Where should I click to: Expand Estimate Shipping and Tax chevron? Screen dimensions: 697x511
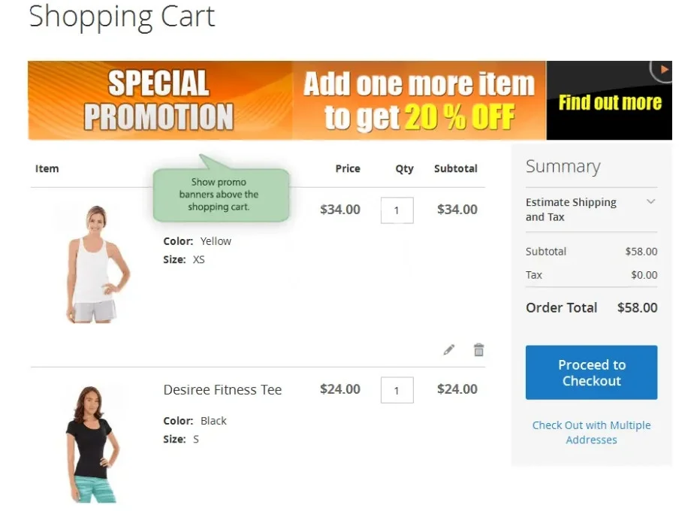[650, 201]
